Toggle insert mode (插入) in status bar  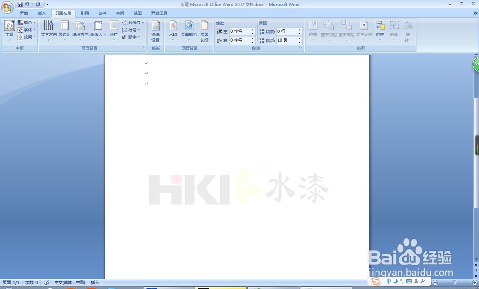coord(95,283)
